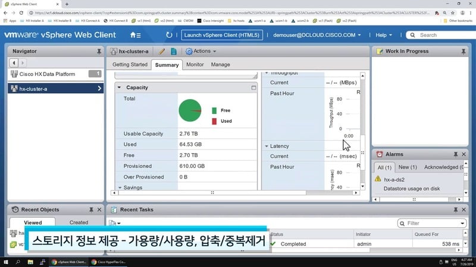This screenshot has width=476, height=267.
Task: Select hx-cluster-a in the Navigator
Action: click(x=55, y=88)
